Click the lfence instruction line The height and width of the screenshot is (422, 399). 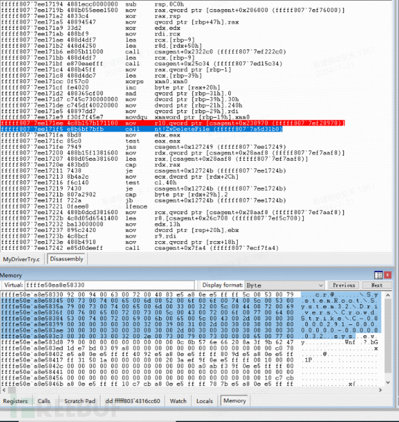(74, 206)
